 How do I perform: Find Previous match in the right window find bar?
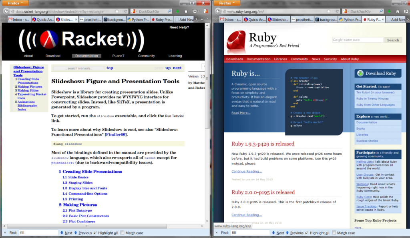tap(294, 233)
